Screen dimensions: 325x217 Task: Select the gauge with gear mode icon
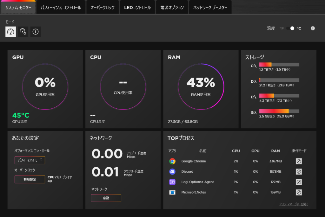click(23, 32)
